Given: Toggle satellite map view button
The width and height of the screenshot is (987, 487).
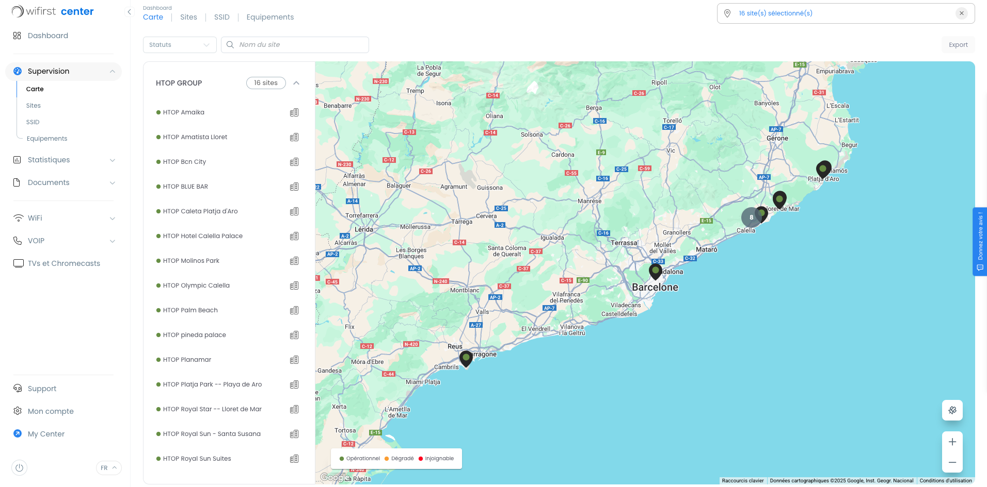Looking at the screenshot, I should point(952,410).
